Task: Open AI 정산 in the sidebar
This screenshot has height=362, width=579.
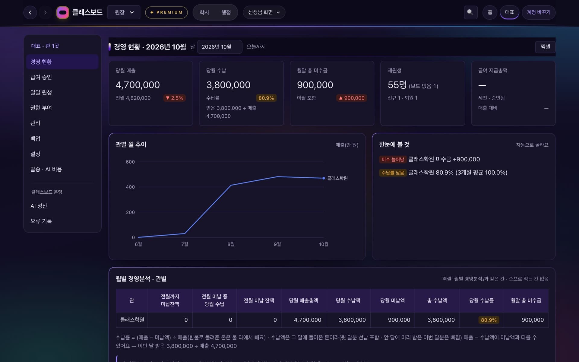Action: (x=62, y=206)
